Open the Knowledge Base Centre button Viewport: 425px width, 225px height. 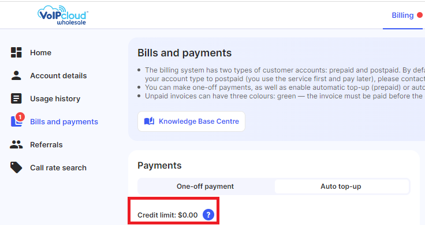191,121
